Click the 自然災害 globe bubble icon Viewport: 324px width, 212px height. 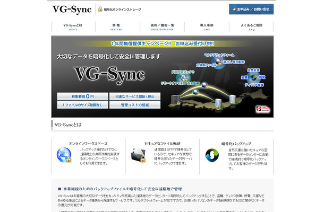(x=253, y=77)
